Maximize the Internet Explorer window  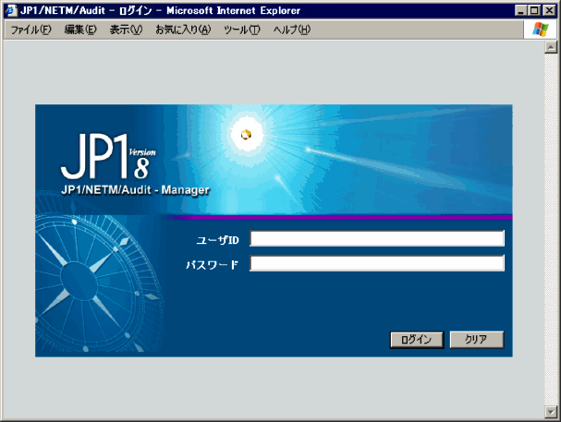(534, 10)
